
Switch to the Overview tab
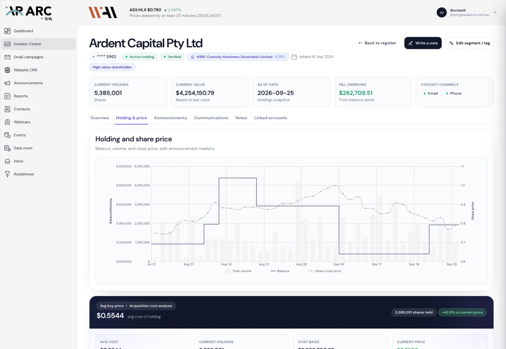99,118
